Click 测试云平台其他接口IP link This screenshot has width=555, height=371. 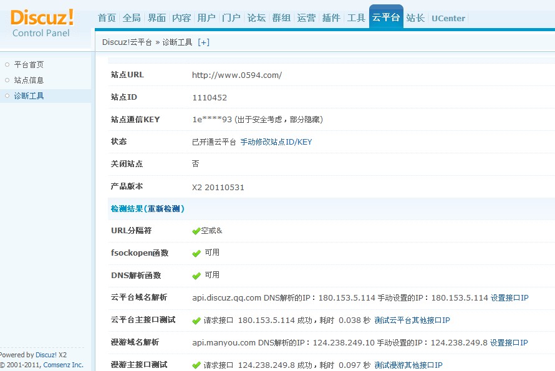click(412, 320)
